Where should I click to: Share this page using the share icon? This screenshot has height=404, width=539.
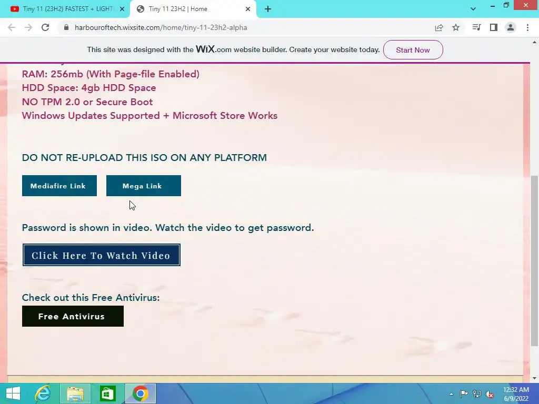pyautogui.click(x=439, y=27)
